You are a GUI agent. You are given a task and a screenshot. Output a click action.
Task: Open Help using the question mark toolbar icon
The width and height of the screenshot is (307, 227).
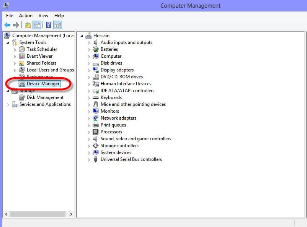48,24
